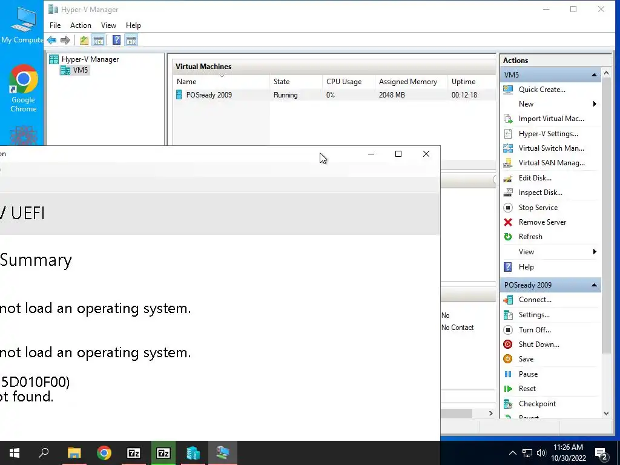This screenshot has width=620, height=465.
Task: Click Turn Off action for VM
Action: (x=535, y=330)
